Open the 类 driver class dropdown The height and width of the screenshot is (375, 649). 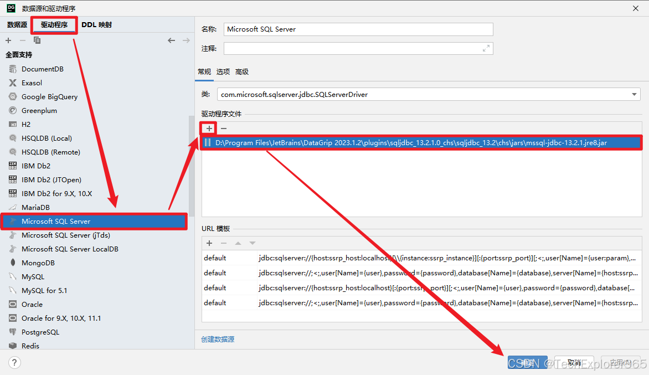point(634,94)
